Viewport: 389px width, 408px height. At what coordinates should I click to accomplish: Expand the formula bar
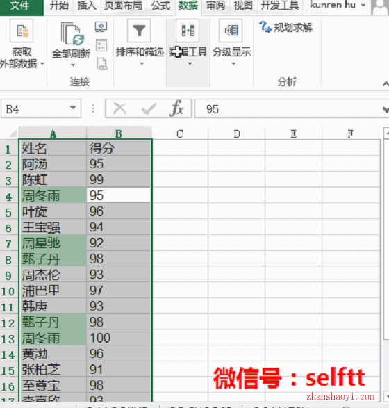click(x=386, y=110)
